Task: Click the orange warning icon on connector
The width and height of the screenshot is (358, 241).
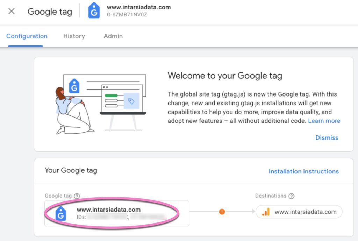Action: click(222, 212)
